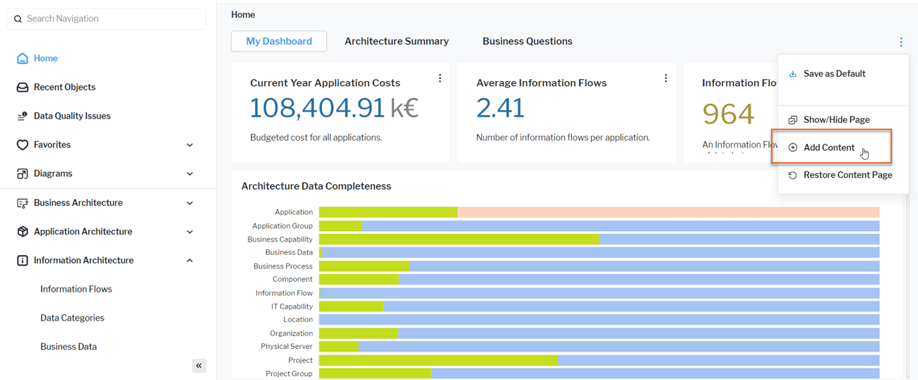Collapse the Information Architecture section chevron
The image size is (918, 380).
190,261
